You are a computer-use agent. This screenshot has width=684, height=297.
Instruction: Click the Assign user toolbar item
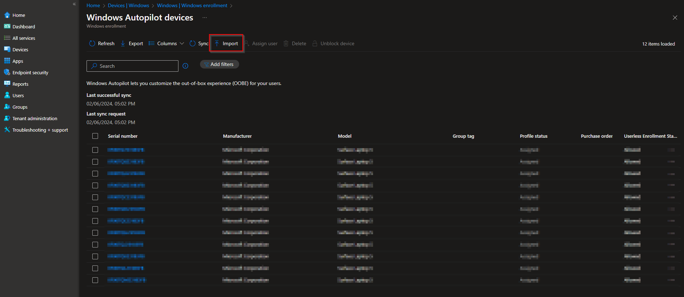[x=261, y=43]
